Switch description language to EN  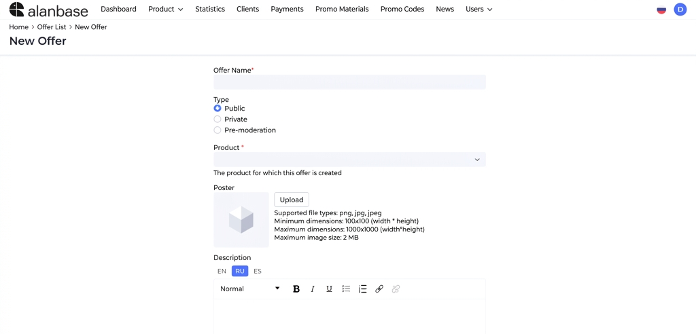coord(222,271)
